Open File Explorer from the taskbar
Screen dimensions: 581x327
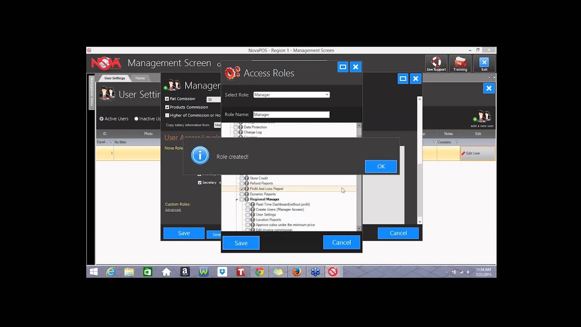[x=129, y=272]
